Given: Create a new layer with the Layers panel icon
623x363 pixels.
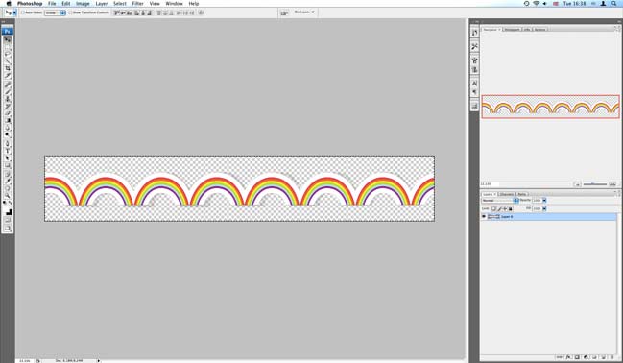Looking at the screenshot, I should [x=603, y=357].
